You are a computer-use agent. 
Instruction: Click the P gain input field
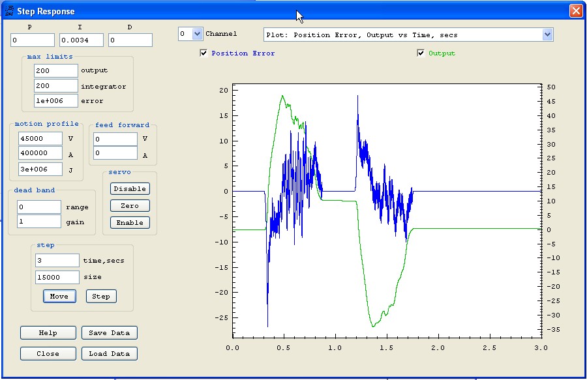click(x=33, y=40)
